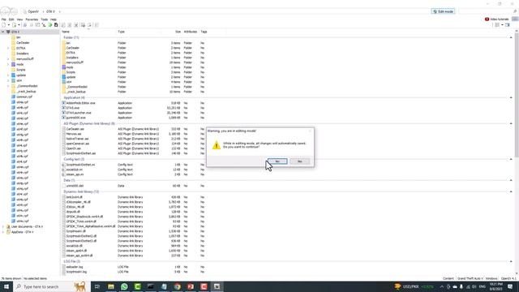Click the GTA V breadcrumb segment
519x292 pixels.
point(50,11)
